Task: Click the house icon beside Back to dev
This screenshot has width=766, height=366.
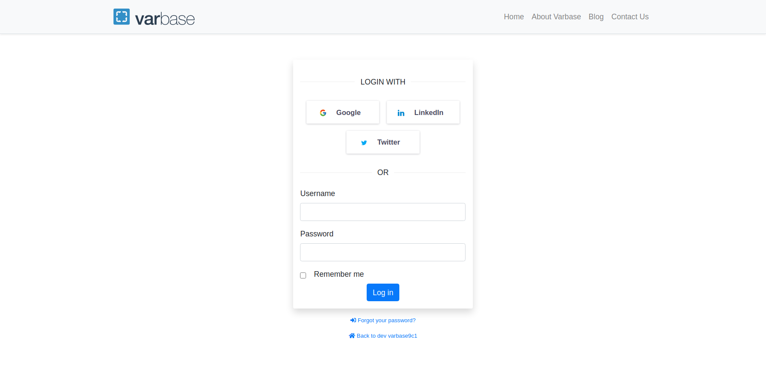Action: click(x=352, y=336)
